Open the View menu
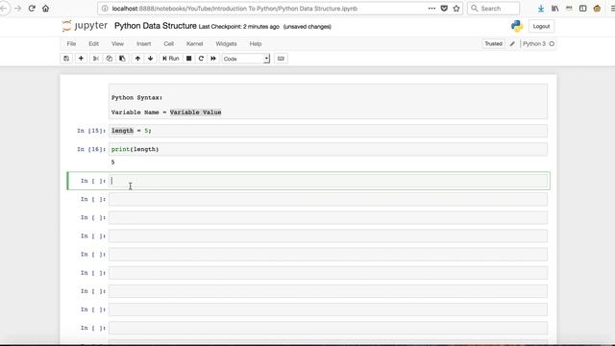Image resolution: width=615 pixels, height=346 pixels. 117,43
